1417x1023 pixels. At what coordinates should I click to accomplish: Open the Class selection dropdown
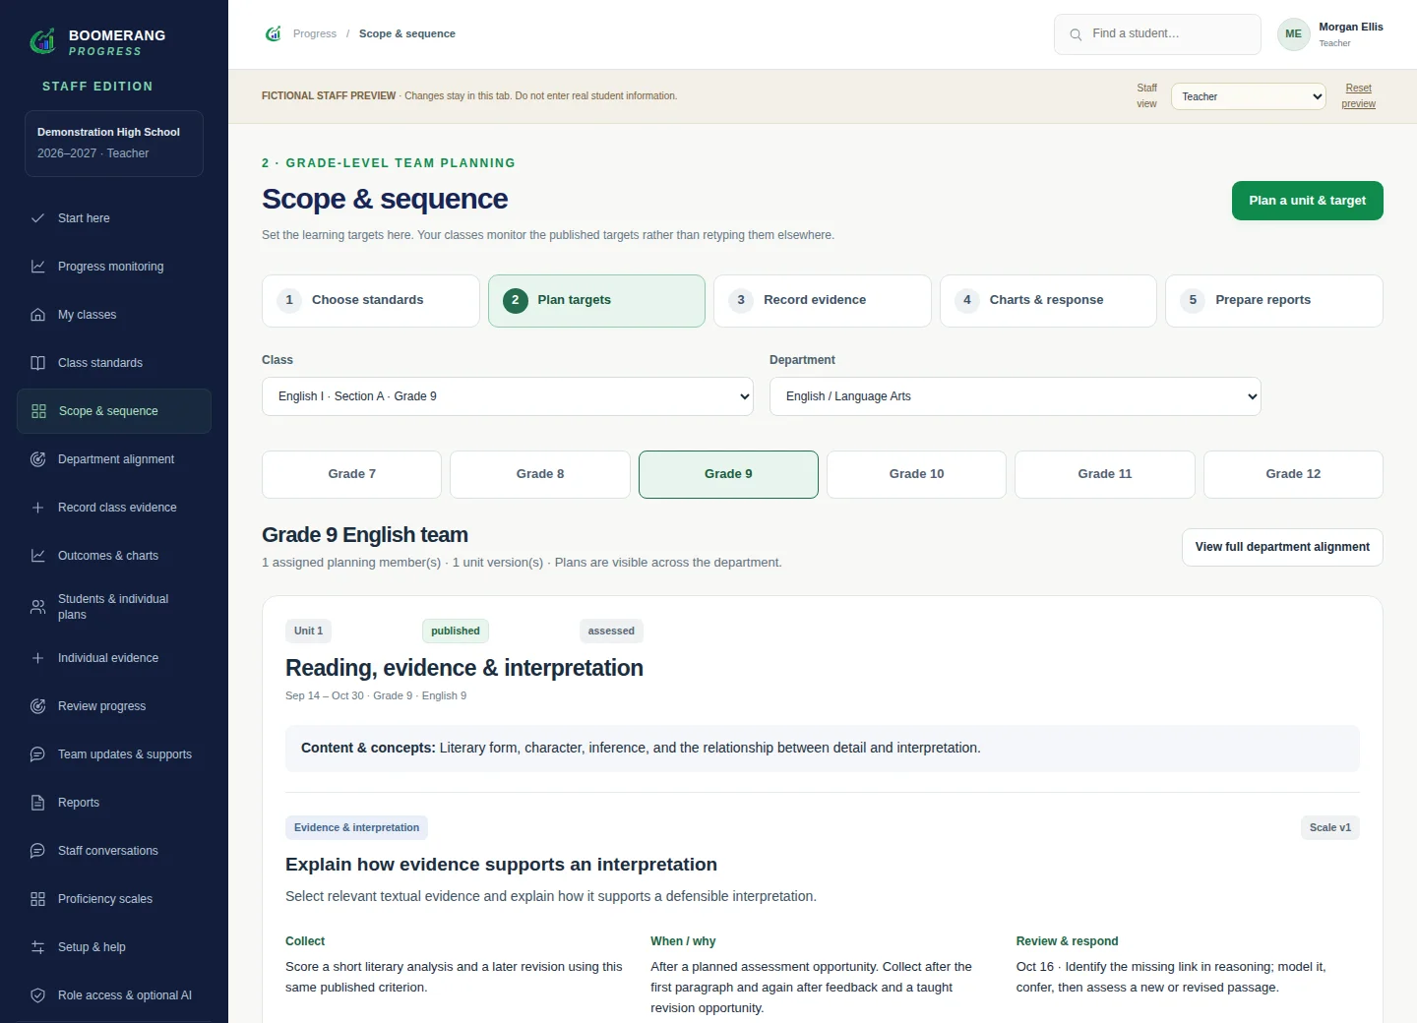tap(508, 396)
